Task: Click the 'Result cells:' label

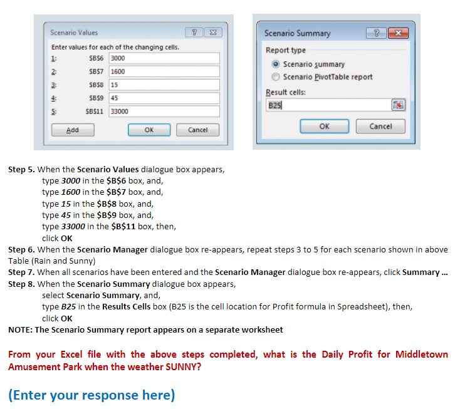Action: click(286, 92)
